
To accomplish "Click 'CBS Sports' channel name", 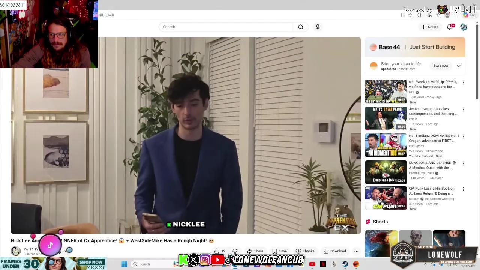I will point(416,146).
